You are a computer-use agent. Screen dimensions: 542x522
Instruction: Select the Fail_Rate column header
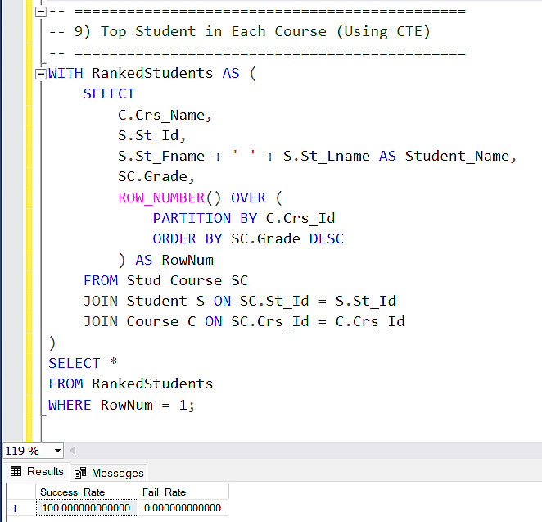tap(183, 492)
